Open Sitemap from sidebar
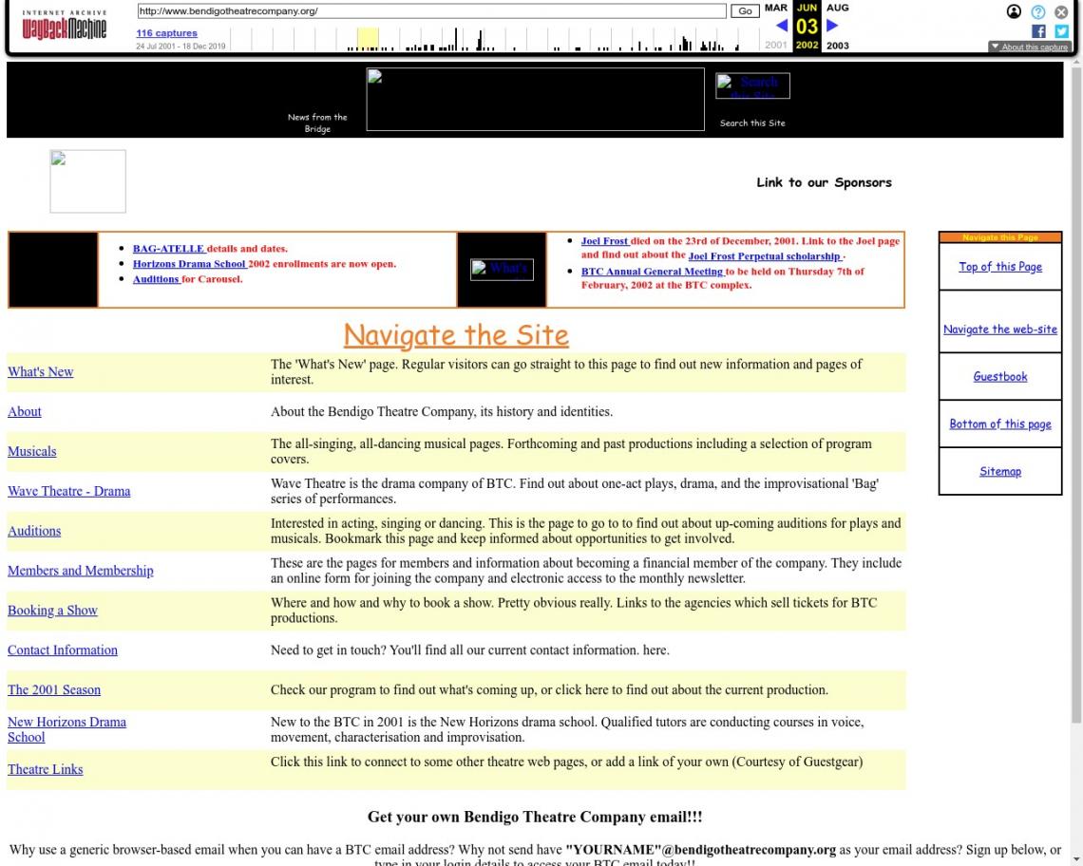The width and height of the screenshot is (1083, 866). pos(1000,472)
